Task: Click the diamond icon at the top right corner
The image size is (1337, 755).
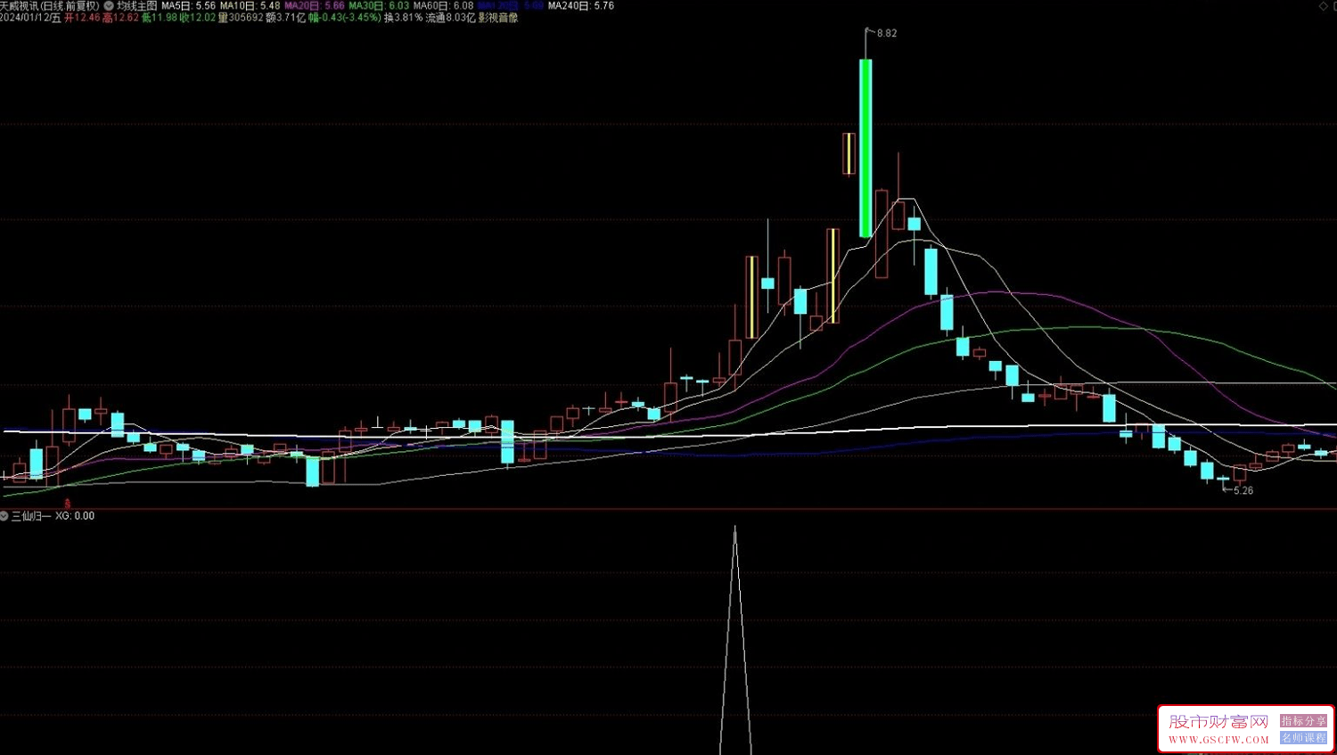Action: click(x=1324, y=6)
